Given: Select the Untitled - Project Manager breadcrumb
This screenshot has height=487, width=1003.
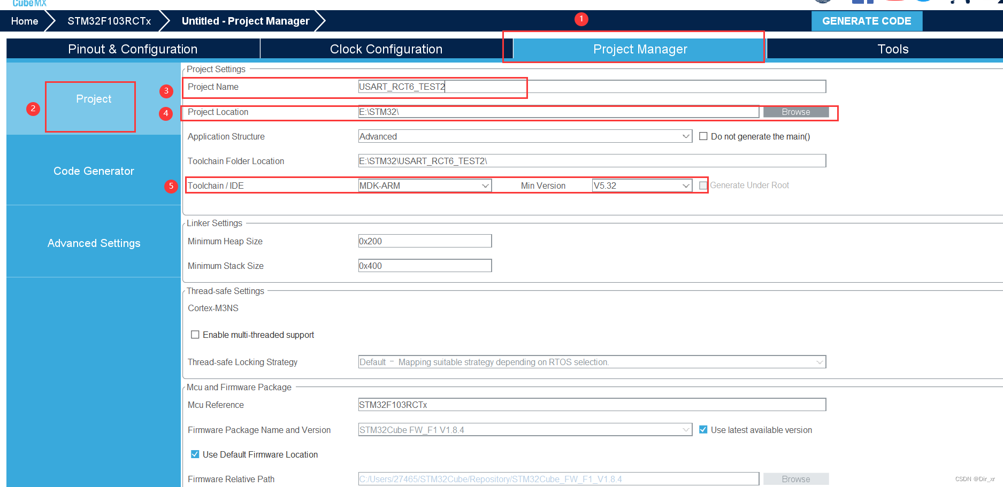Looking at the screenshot, I should coord(246,21).
